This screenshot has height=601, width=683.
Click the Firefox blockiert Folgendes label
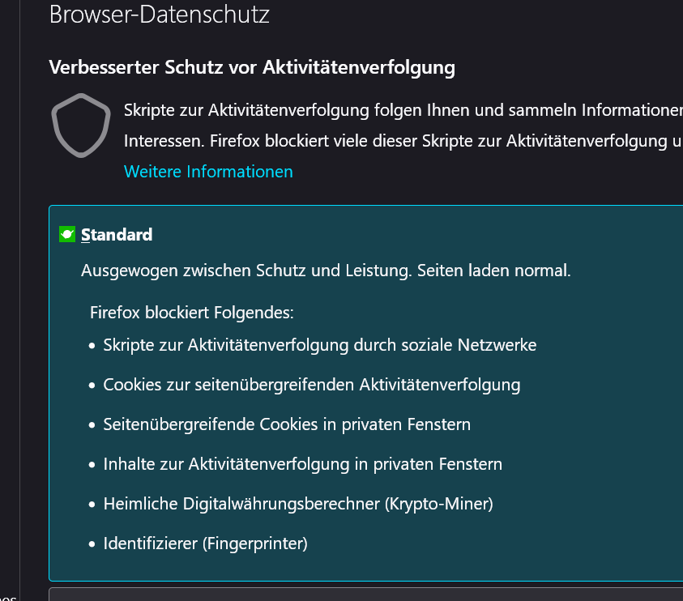[191, 312]
